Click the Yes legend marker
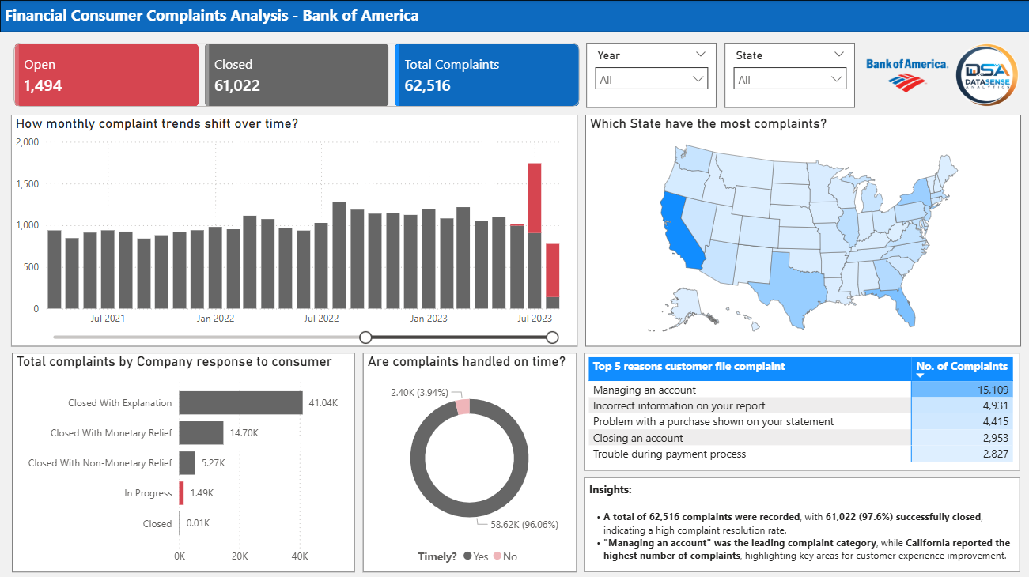 (x=467, y=556)
